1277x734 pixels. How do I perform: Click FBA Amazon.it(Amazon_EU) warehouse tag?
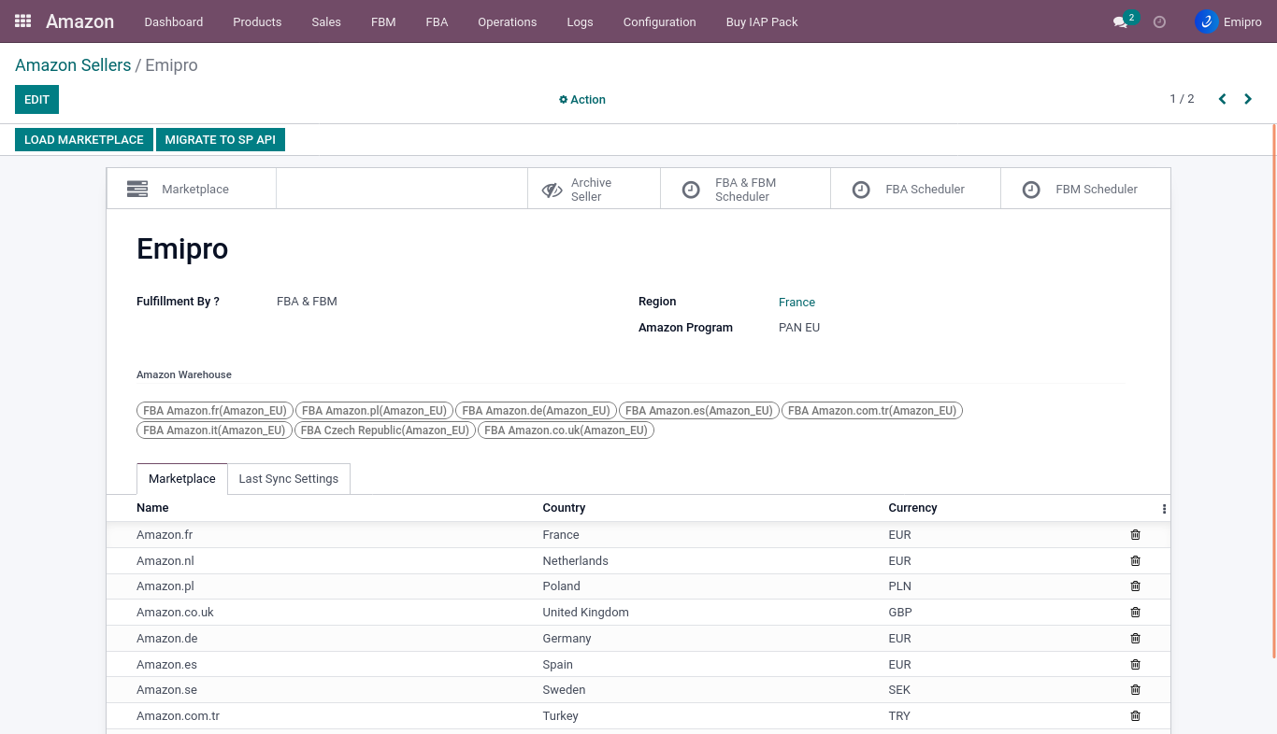214,431
